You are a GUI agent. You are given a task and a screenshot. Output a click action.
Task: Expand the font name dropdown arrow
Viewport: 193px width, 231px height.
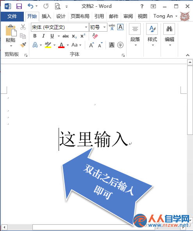coord(86,27)
